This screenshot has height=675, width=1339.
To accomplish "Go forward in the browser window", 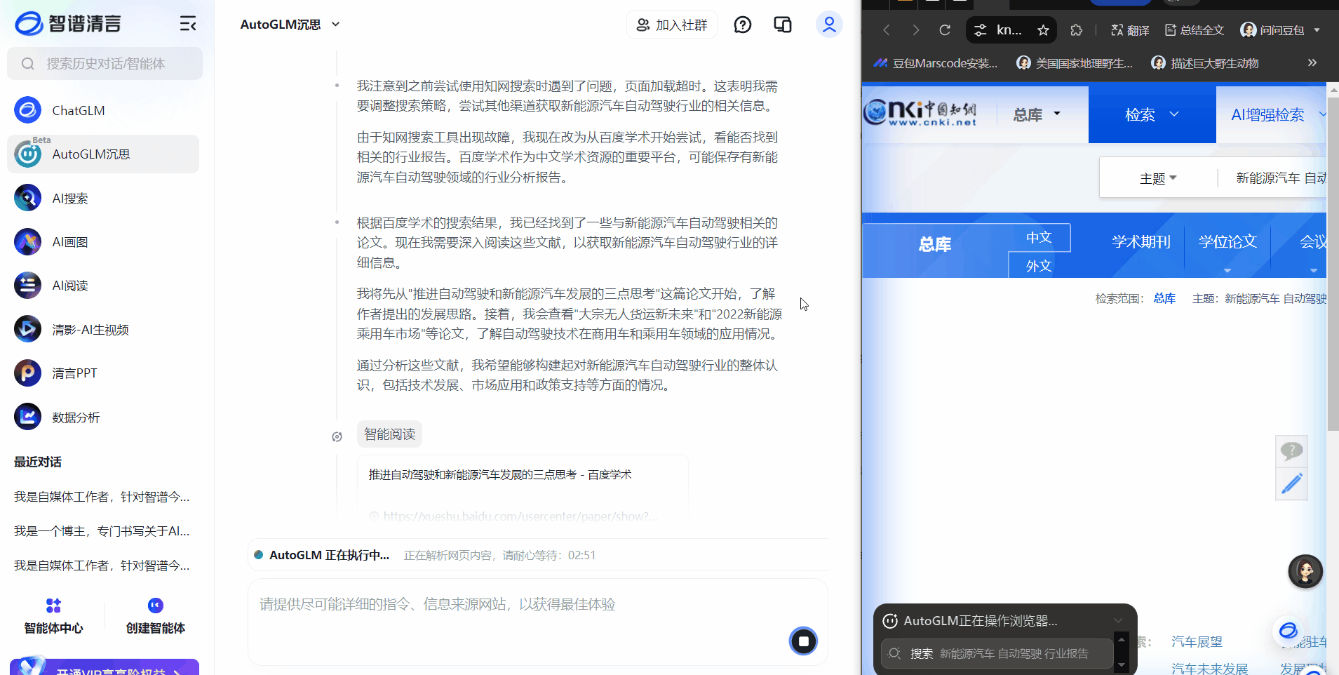I will pos(915,30).
